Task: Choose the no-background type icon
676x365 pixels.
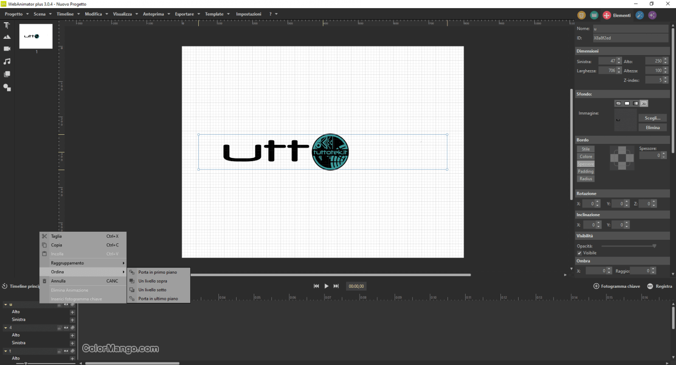Action: click(x=618, y=103)
